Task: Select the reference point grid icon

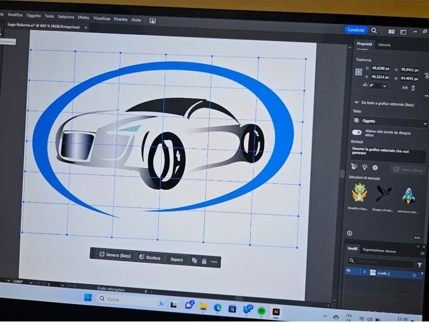Action: click(358, 72)
